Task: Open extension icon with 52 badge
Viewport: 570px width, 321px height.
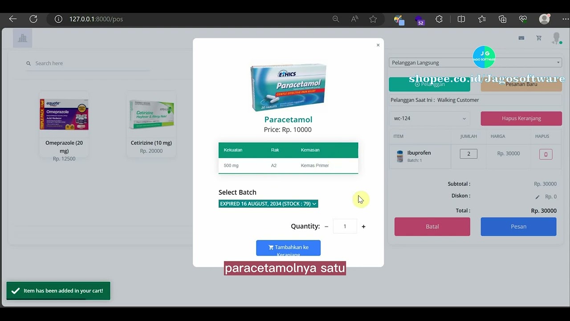Action: point(419,20)
